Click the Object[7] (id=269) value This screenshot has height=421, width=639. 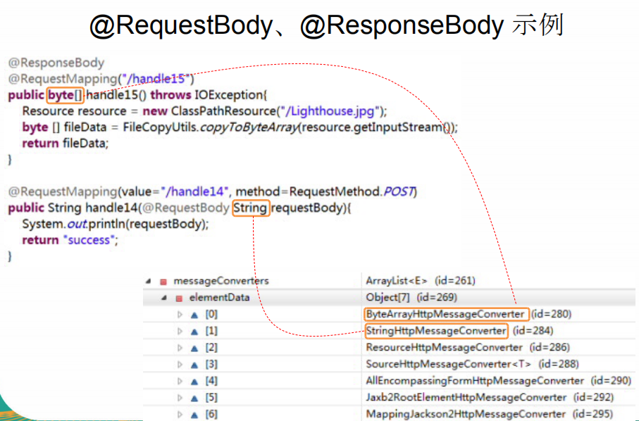point(411,298)
